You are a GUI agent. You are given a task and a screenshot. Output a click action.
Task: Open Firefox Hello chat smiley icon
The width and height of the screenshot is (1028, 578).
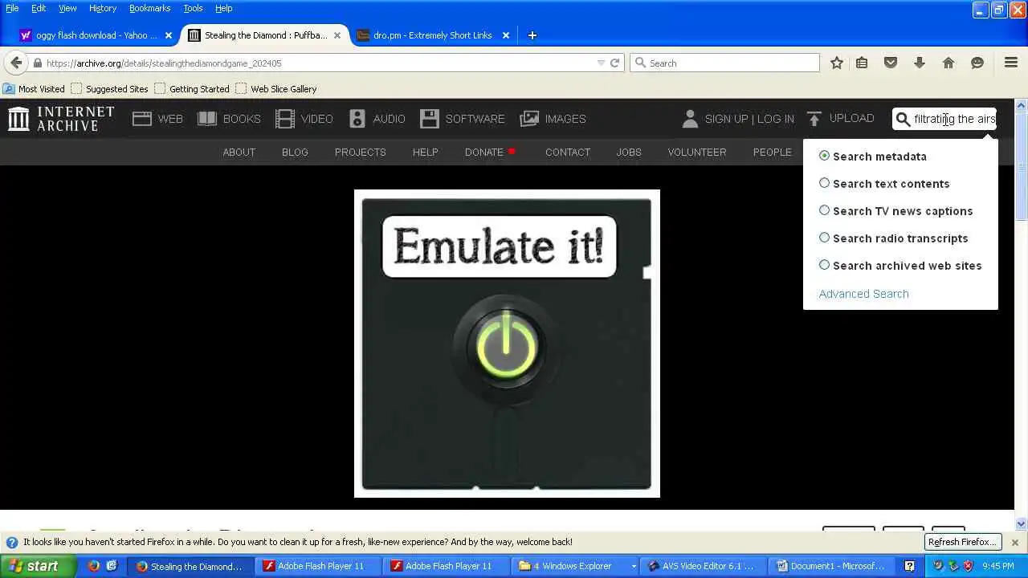click(977, 63)
